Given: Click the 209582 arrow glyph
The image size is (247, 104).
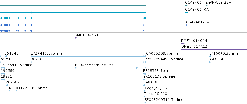Looking at the screenshot, I should 7,85.
